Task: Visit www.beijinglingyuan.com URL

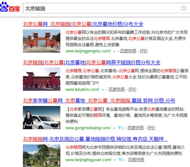Action: 89,160
